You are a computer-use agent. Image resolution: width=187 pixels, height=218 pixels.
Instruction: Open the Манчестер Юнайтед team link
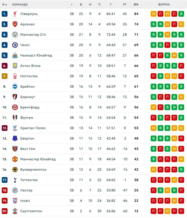click(x=38, y=159)
